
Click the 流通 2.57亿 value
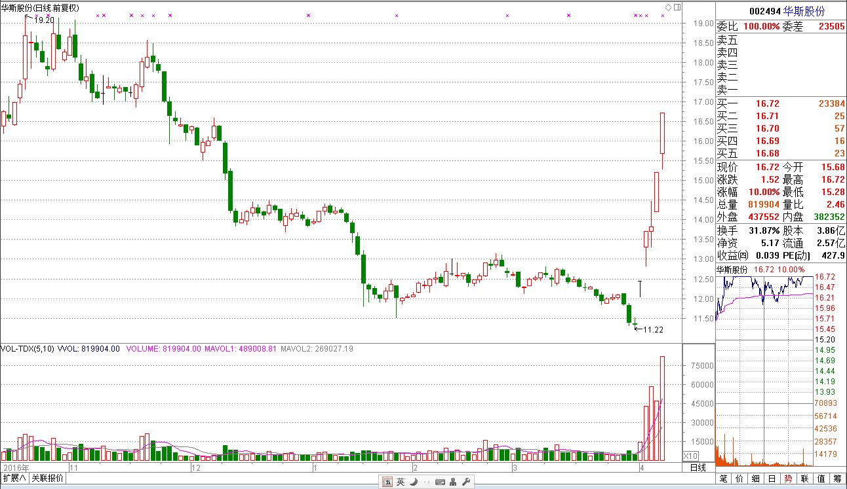[x=831, y=244]
